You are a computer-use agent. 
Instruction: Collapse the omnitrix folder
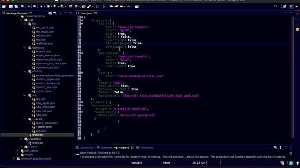click(25, 71)
